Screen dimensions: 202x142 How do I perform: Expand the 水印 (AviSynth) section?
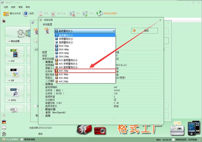tap(44, 112)
